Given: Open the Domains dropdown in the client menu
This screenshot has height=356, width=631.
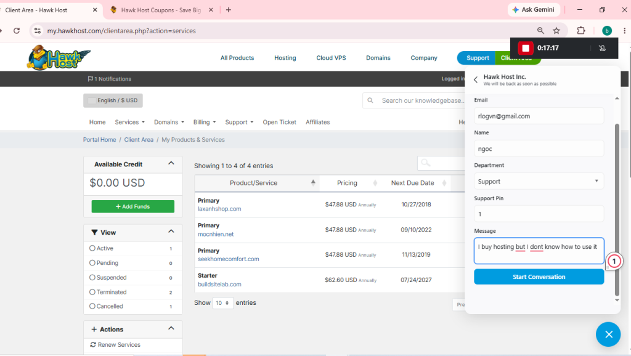Looking at the screenshot, I should 169,123.
